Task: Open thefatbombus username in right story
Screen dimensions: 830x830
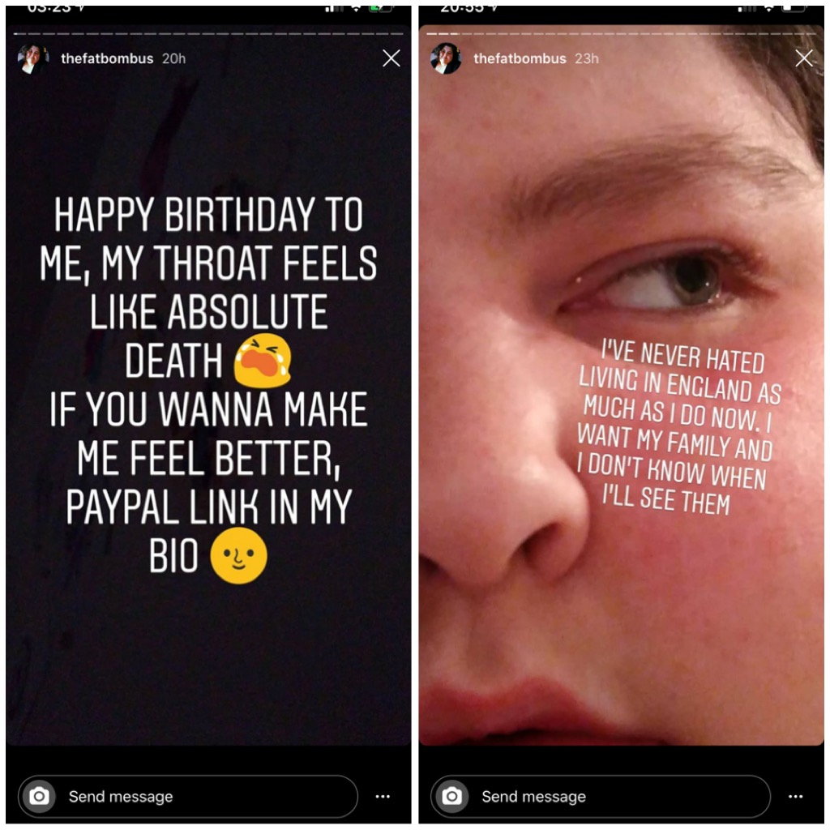Action: pos(520,58)
